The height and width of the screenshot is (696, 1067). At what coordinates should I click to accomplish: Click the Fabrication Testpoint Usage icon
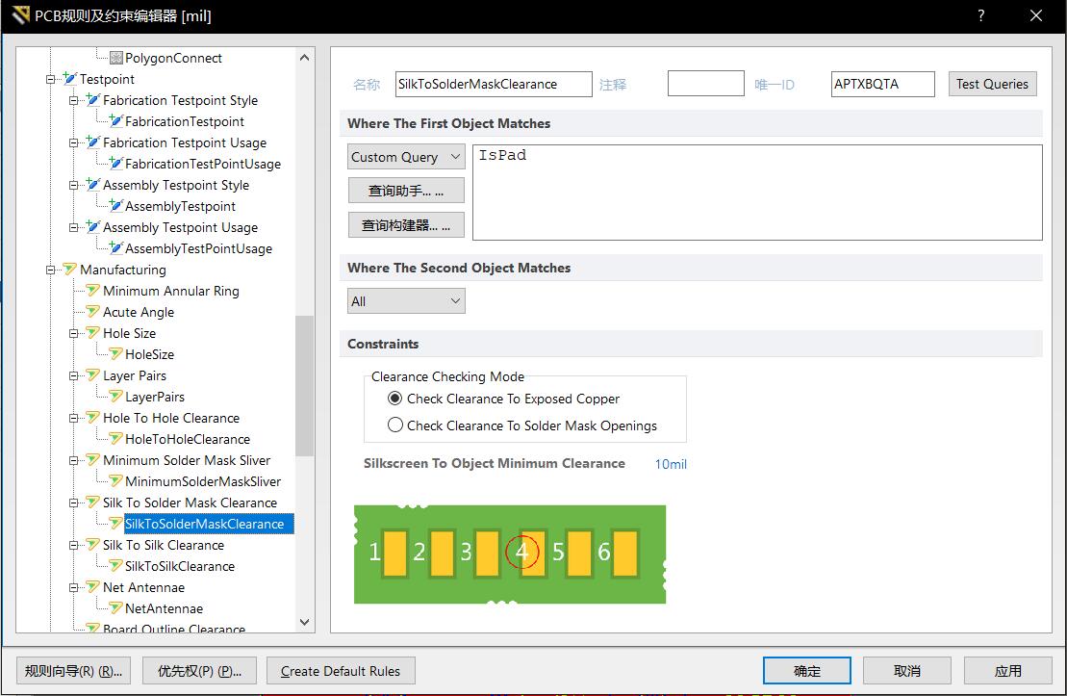point(93,142)
